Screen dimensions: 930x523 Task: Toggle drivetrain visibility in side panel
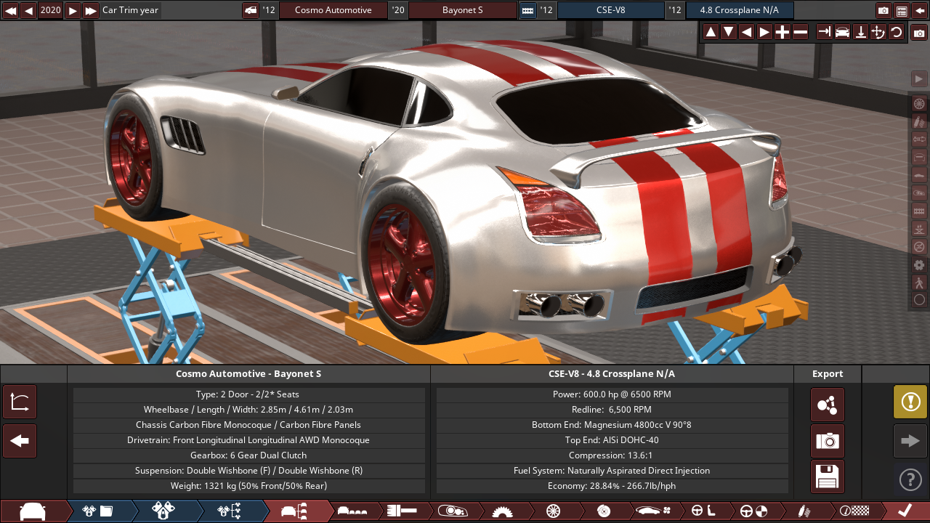tap(919, 139)
